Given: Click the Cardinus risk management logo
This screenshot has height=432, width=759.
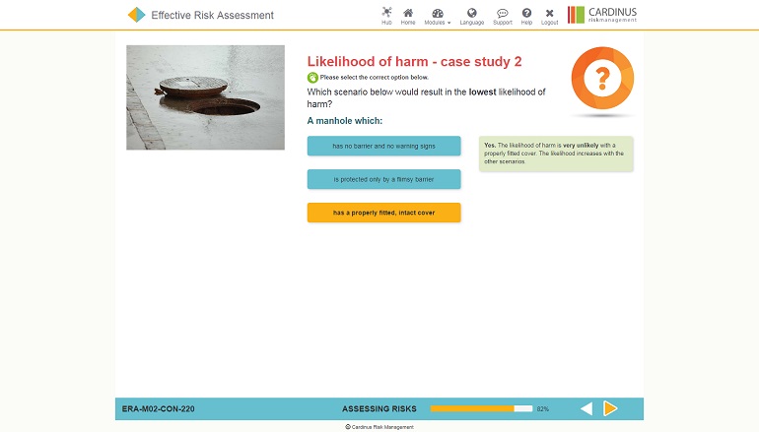Looking at the screenshot, I should pyautogui.click(x=602, y=15).
